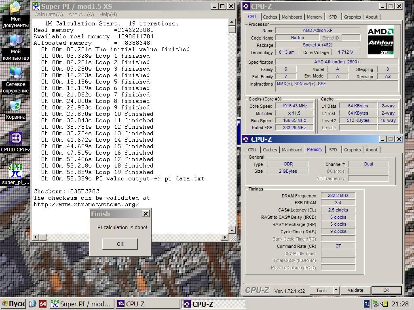The height and width of the screenshot is (310, 414).
Task: Click the Code Name value Barton
Action: click(x=297, y=38)
